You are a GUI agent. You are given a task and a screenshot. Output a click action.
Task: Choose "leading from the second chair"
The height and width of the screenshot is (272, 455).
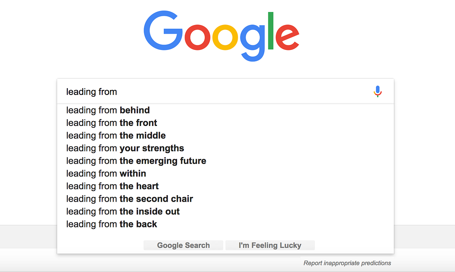pos(130,199)
